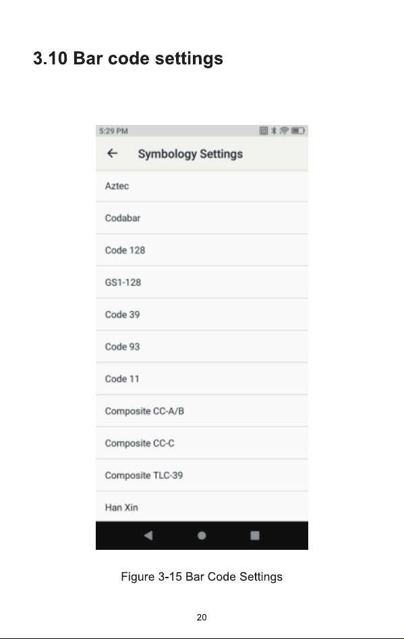Select the Code 128 entry
The height and width of the screenshot is (639, 404).
pos(202,250)
